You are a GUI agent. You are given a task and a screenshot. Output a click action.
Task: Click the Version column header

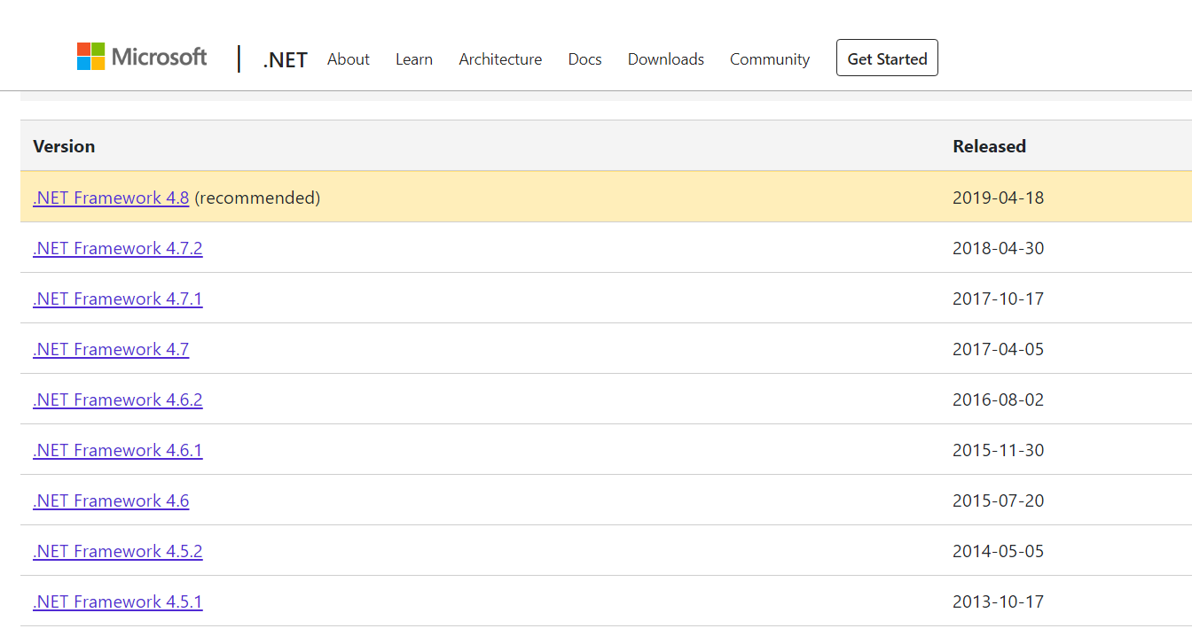point(64,146)
